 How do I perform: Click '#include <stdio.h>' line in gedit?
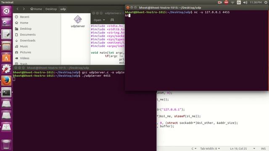pyautogui.click(x=107, y=26)
